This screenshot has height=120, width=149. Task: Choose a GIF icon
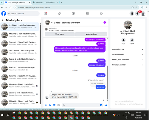click(58, 105)
